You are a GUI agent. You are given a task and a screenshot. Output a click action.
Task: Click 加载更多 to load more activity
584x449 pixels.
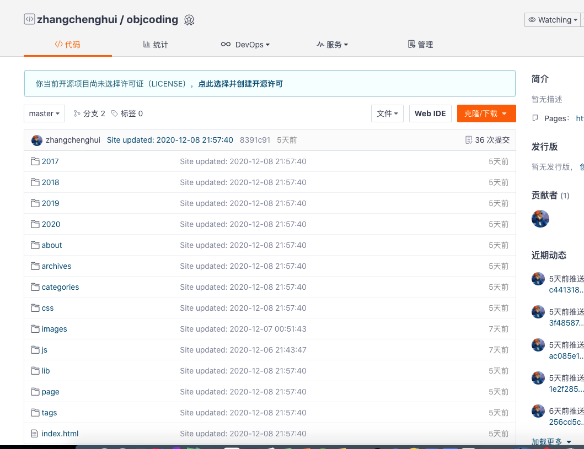[x=551, y=441]
